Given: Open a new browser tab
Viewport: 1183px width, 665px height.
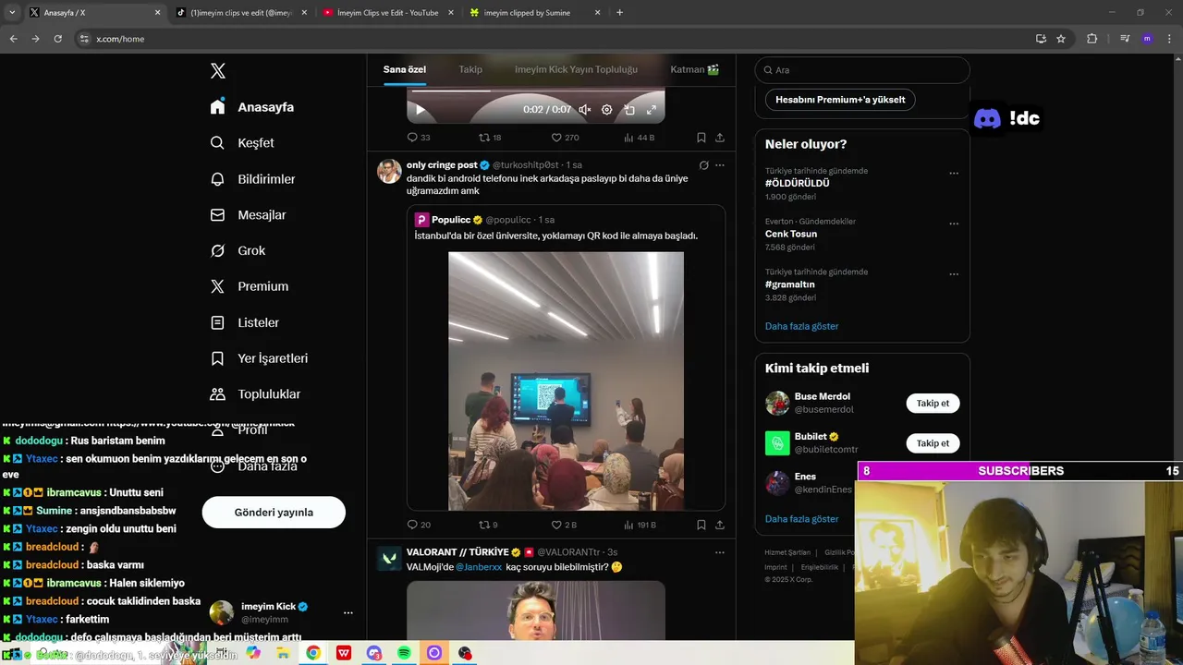Looking at the screenshot, I should [x=619, y=13].
